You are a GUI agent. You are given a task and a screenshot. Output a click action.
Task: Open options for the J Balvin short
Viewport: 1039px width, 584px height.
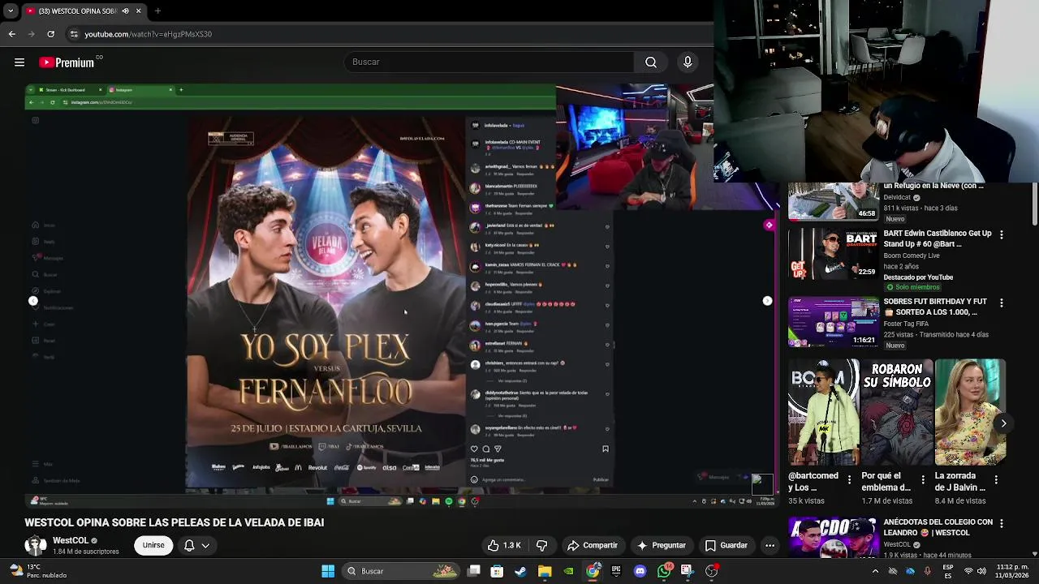point(996,480)
